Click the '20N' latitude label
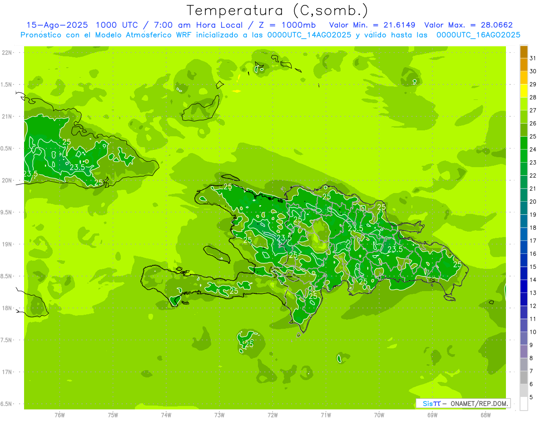The image size is (545, 421). pos(7,180)
